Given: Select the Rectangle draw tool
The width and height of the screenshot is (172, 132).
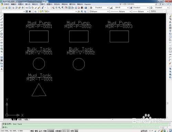Looking at the screenshot, I should click(2, 28).
